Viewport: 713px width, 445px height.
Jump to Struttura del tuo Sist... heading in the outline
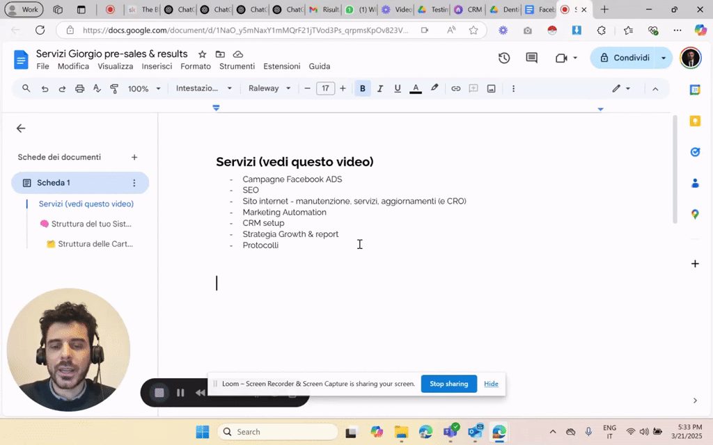point(86,224)
